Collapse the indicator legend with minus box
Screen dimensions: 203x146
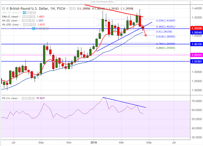(3, 9)
